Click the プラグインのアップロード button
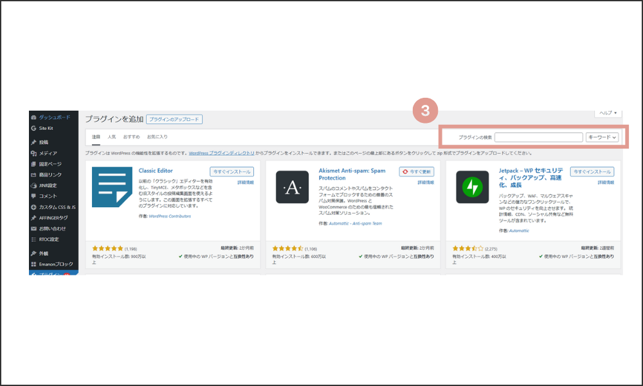Screen dimensions: 643x386 pyautogui.click(x=174, y=120)
